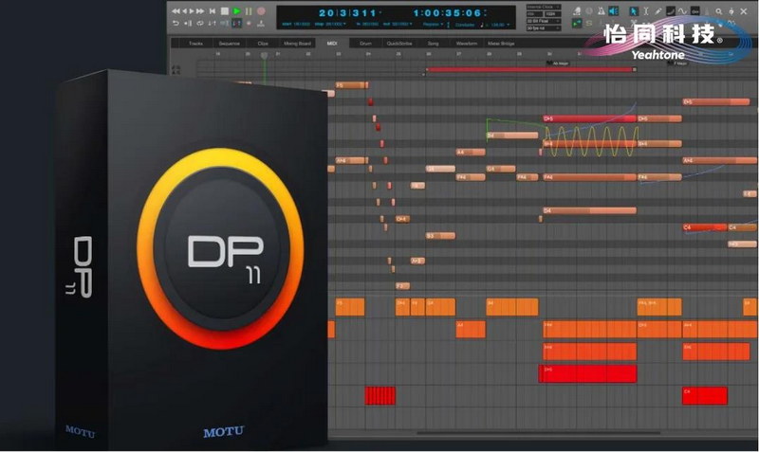Open the 30 fps nd frame rate dropdown
Image resolution: width=759 pixels, height=452 pixels.
(544, 28)
